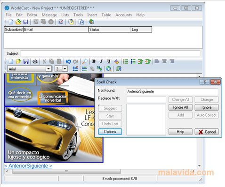Click the yellow copy pages icon in top toolbar
The image size is (225, 187).
coord(71,22)
